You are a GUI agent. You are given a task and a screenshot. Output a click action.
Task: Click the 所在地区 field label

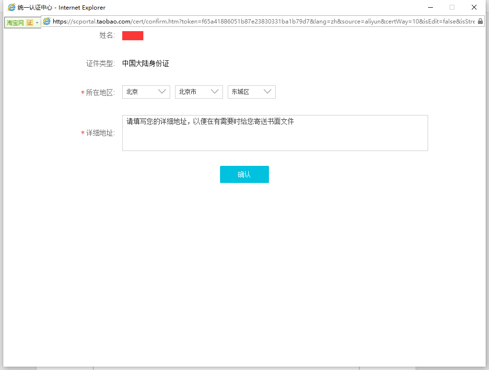pyautogui.click(x=100, y=92)
